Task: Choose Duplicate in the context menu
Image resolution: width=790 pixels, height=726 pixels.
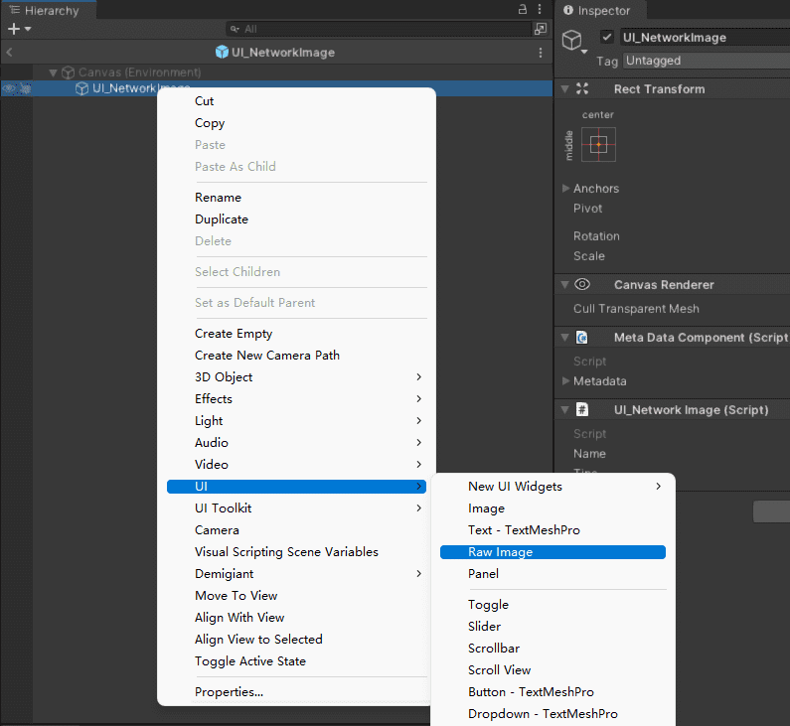Action: (x=222, y=219)
